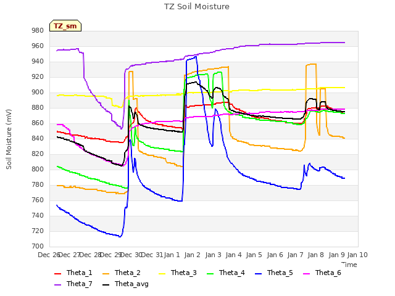Select the Theta_3 legend entry
This screenshot has width=395, height=296.
[x=178, y=273]
